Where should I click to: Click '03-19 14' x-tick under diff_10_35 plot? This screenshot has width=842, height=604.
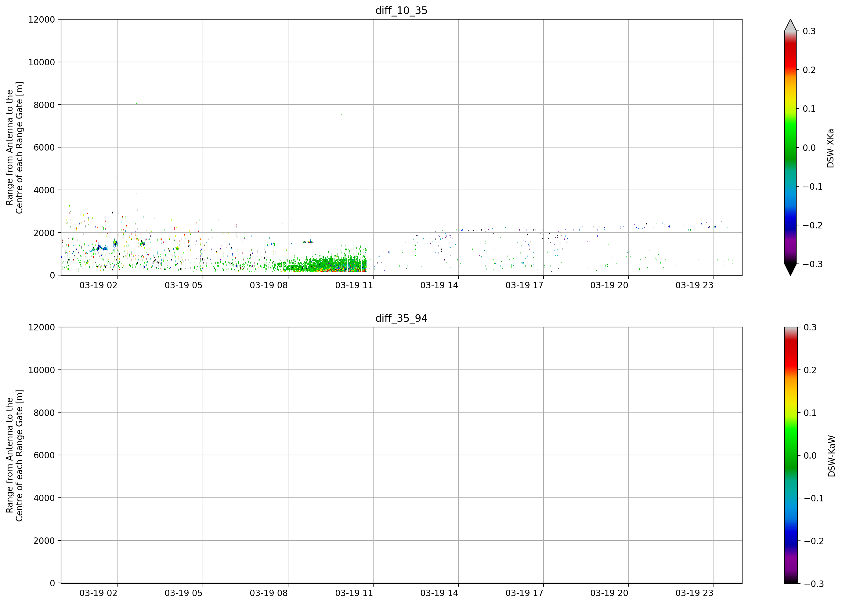[439, 285]
